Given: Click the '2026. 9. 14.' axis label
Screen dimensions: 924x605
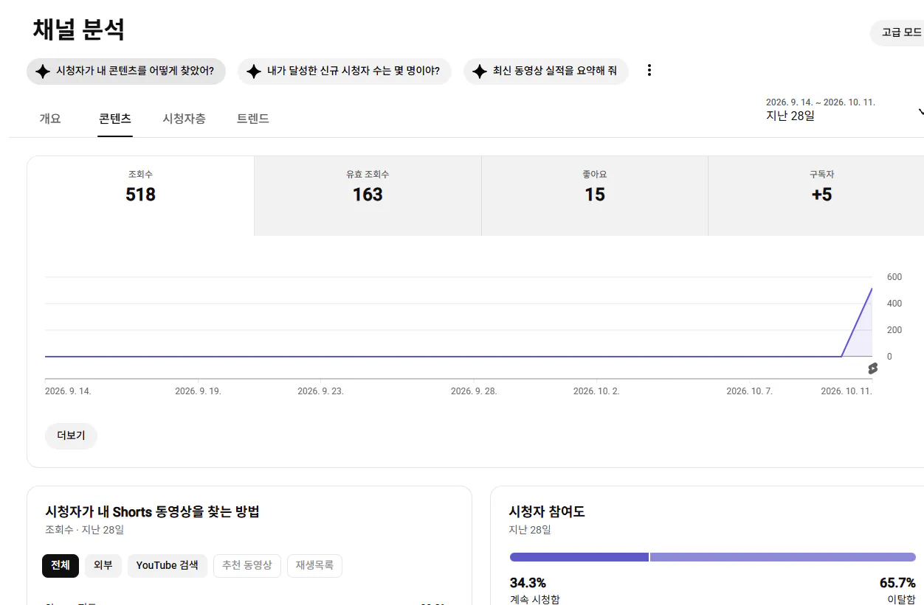Looking at the screenshot, I should point(68,391).
